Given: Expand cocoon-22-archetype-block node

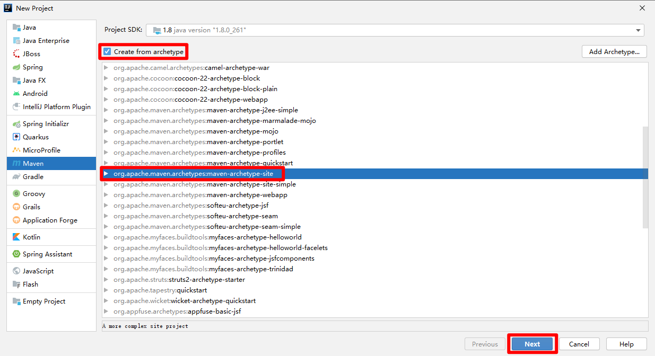Looking at the screenshot, I should (x=107, y=78).
